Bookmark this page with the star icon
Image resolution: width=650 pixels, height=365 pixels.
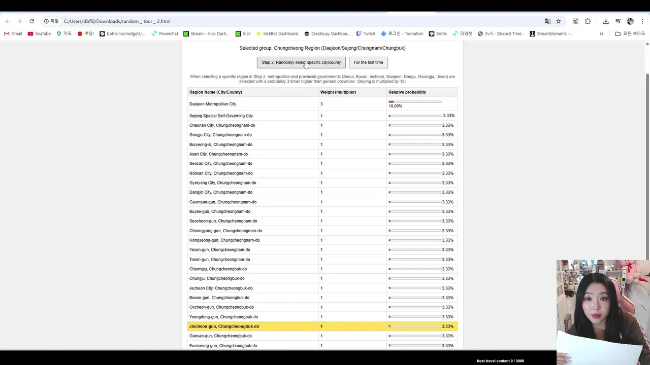559,21
